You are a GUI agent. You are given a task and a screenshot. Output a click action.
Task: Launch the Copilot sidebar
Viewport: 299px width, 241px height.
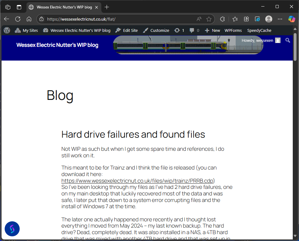point(292,19)
